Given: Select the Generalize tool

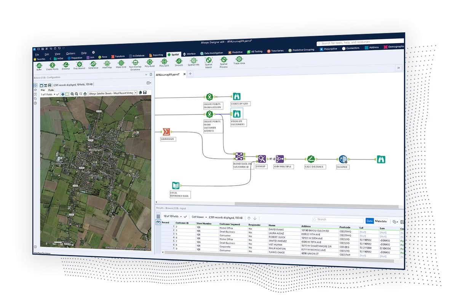Looking at the screenshot, I should (93, 65).
